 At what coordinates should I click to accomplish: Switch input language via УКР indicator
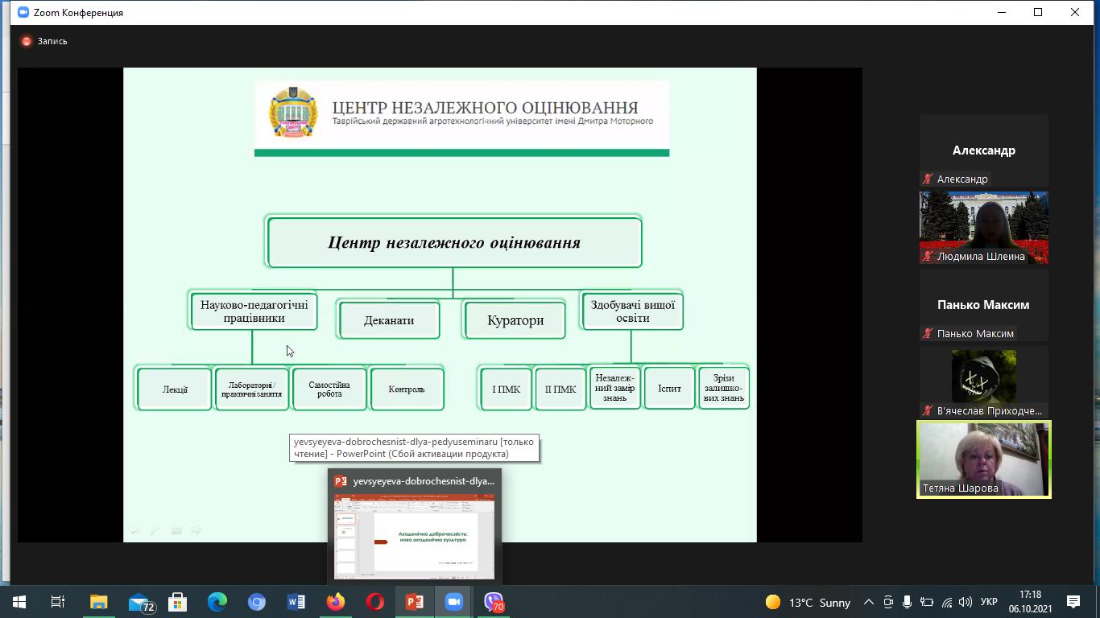tap(990, 602)
